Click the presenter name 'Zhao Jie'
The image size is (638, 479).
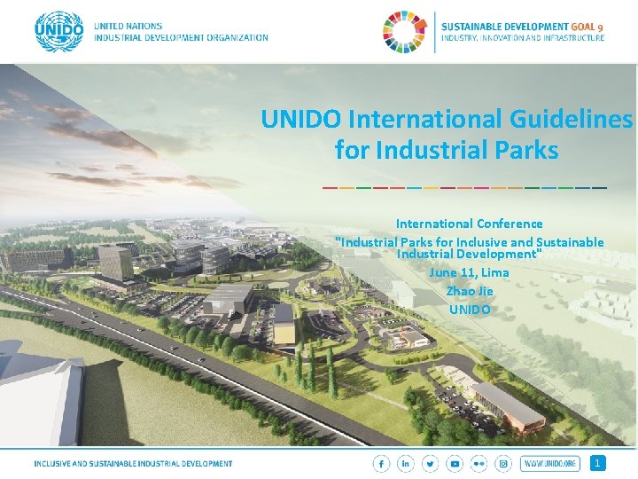pyautogui.click(x=470, y=291)
